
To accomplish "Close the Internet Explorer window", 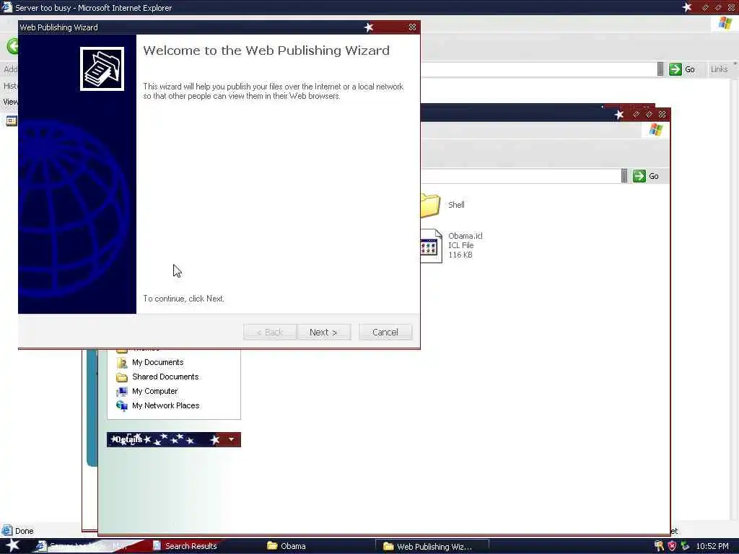I will [732, 7].
